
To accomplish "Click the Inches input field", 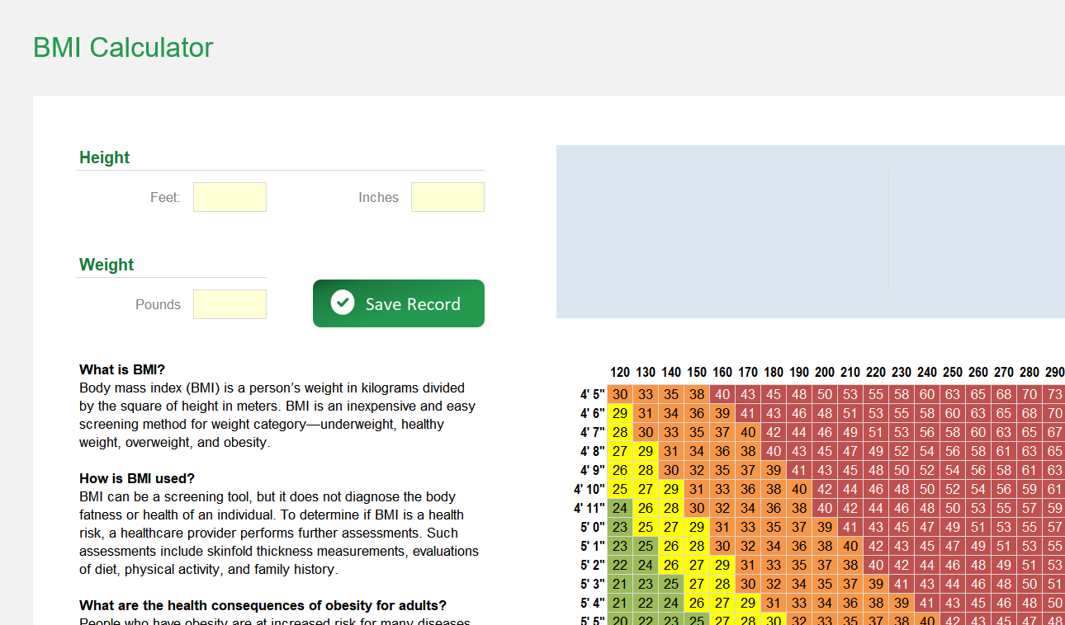I will pyautogui.click(x=447, y=196).
